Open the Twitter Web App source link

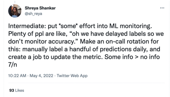coord(72,75)
